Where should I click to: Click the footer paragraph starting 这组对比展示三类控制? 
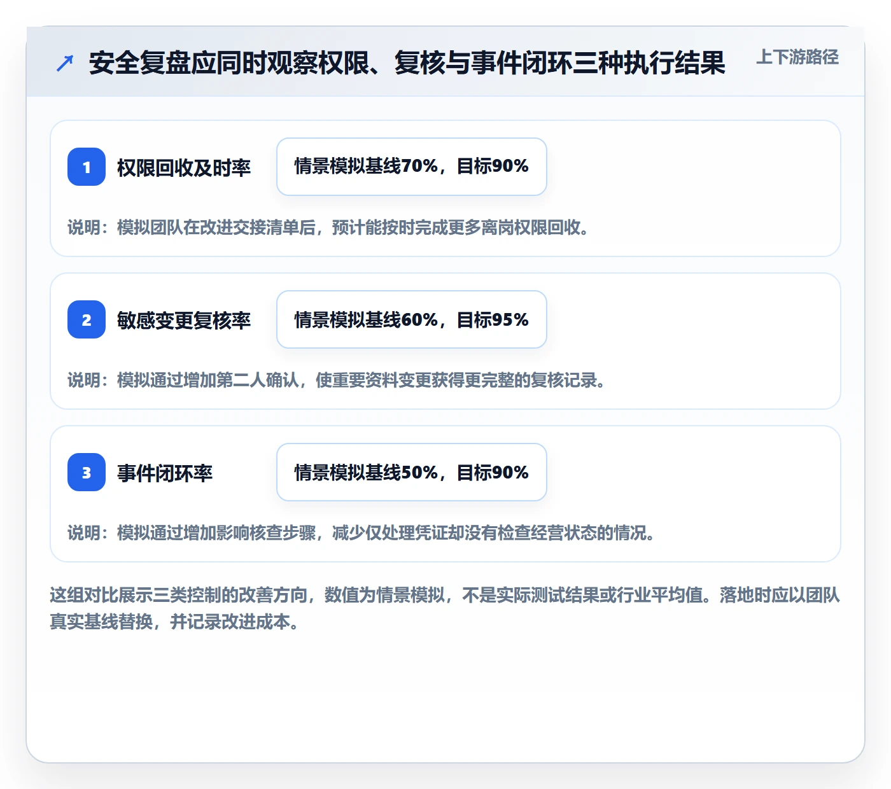pyautogui.click(x=445, y=608)
